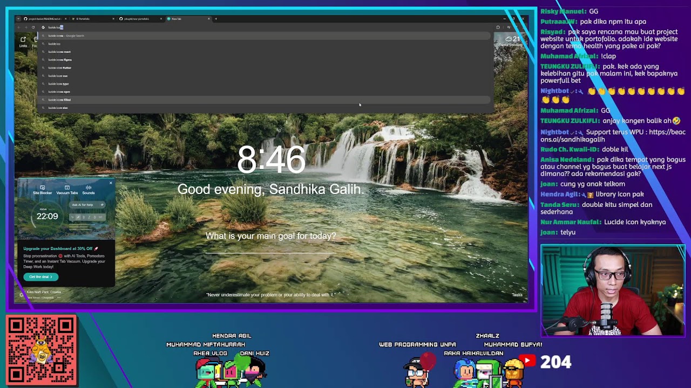
Task: Select the 'lucide icons figma' suggestion
Action: point(265,60)
